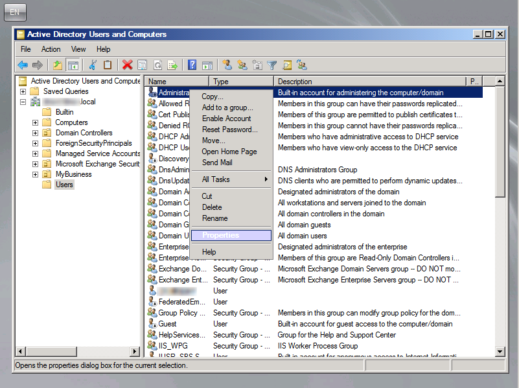
Task: Toggle the Action Pane toolbar icon
Action: (x=207, y=65)
